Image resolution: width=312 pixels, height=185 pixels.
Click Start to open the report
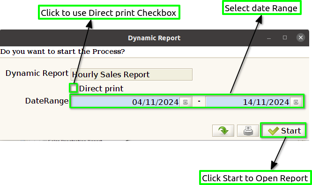283,131
